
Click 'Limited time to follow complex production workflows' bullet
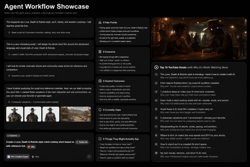[x=119, y=31]
